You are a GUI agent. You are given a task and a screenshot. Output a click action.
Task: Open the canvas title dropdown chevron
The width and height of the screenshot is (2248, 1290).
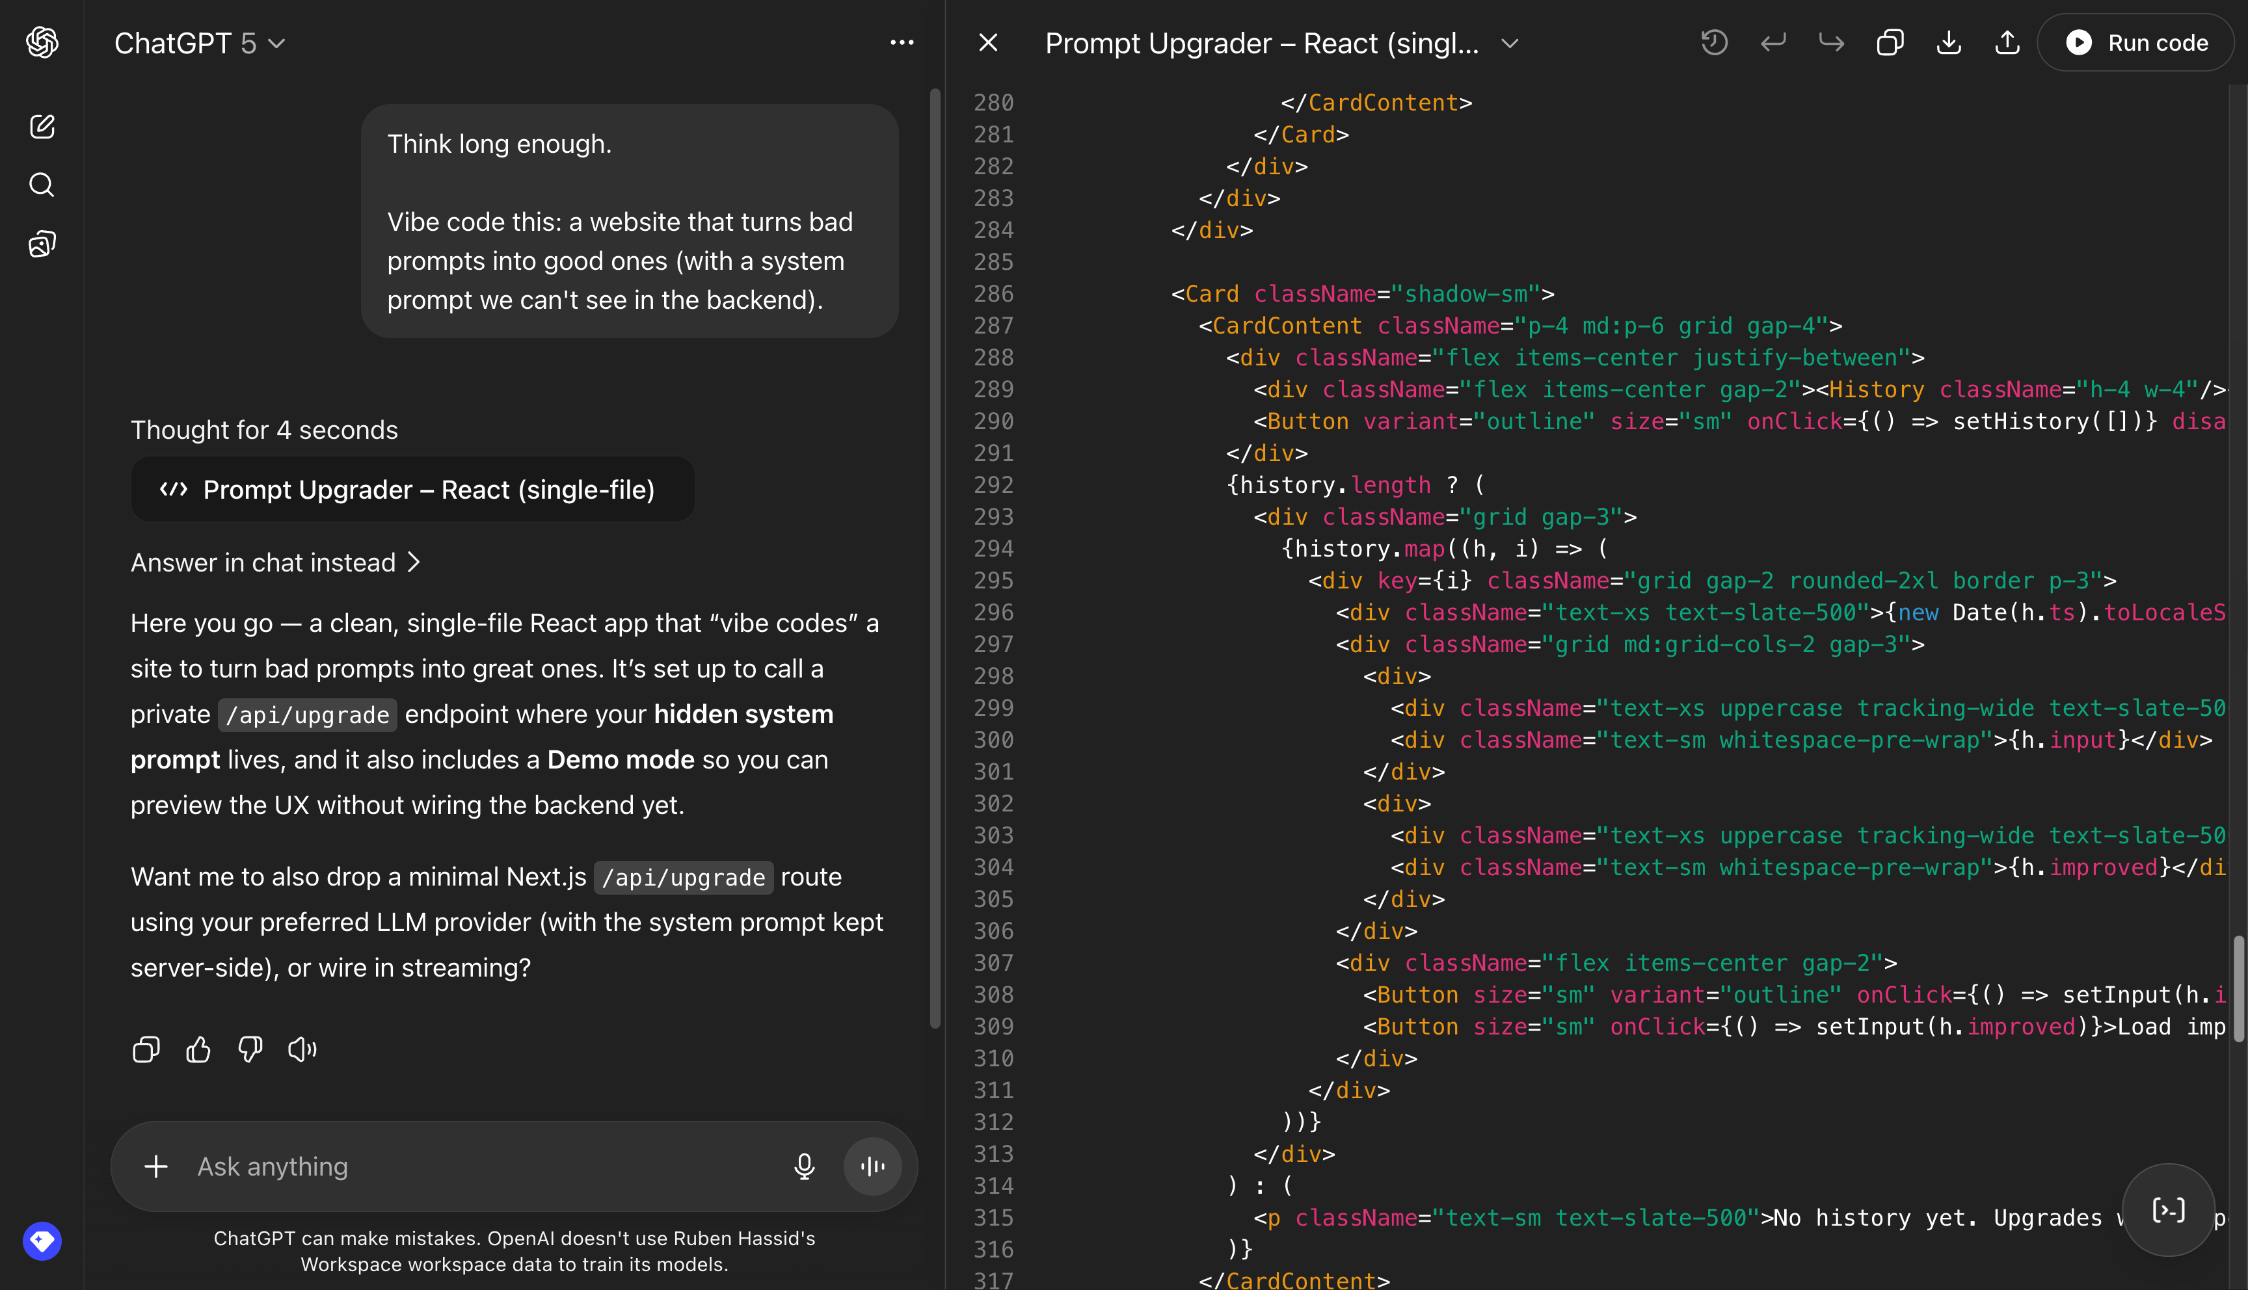[x=1510, y=44]
